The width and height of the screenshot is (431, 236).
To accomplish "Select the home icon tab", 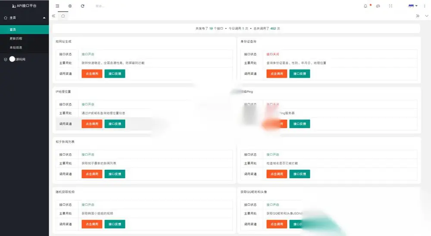I will [x=63, y=16].
